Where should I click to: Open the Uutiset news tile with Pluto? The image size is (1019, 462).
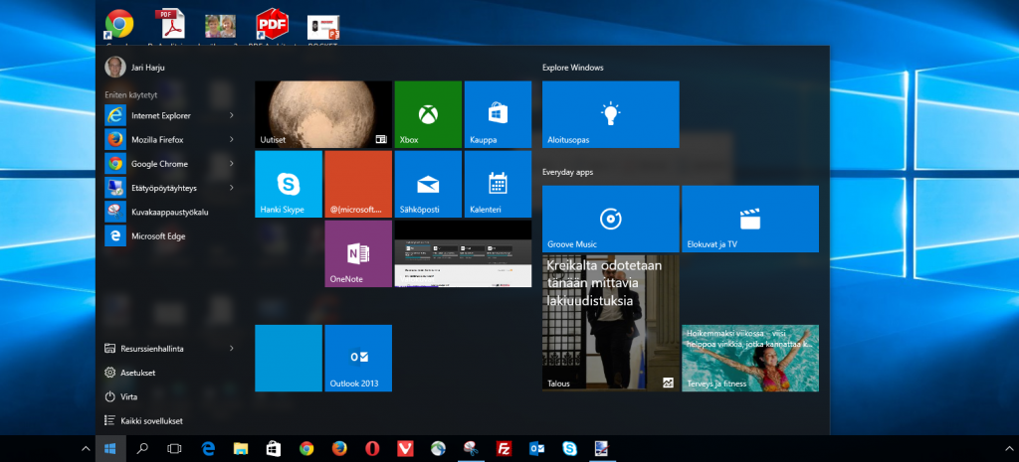[323, 114]
